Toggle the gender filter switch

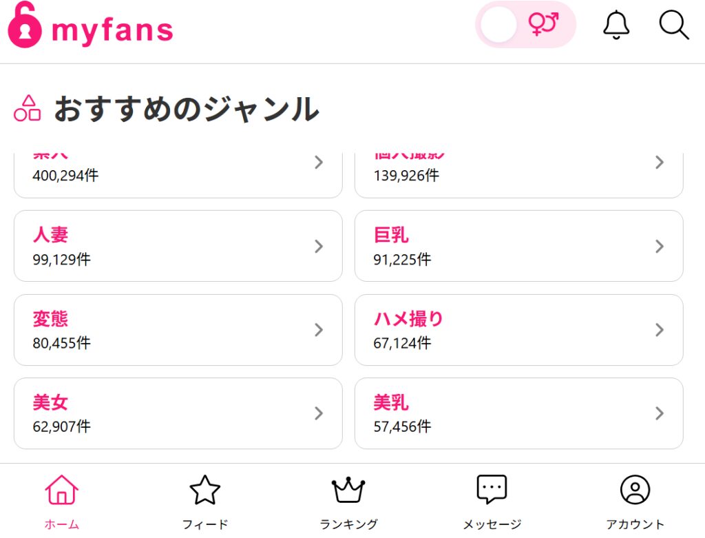click(x=525, y=25)
